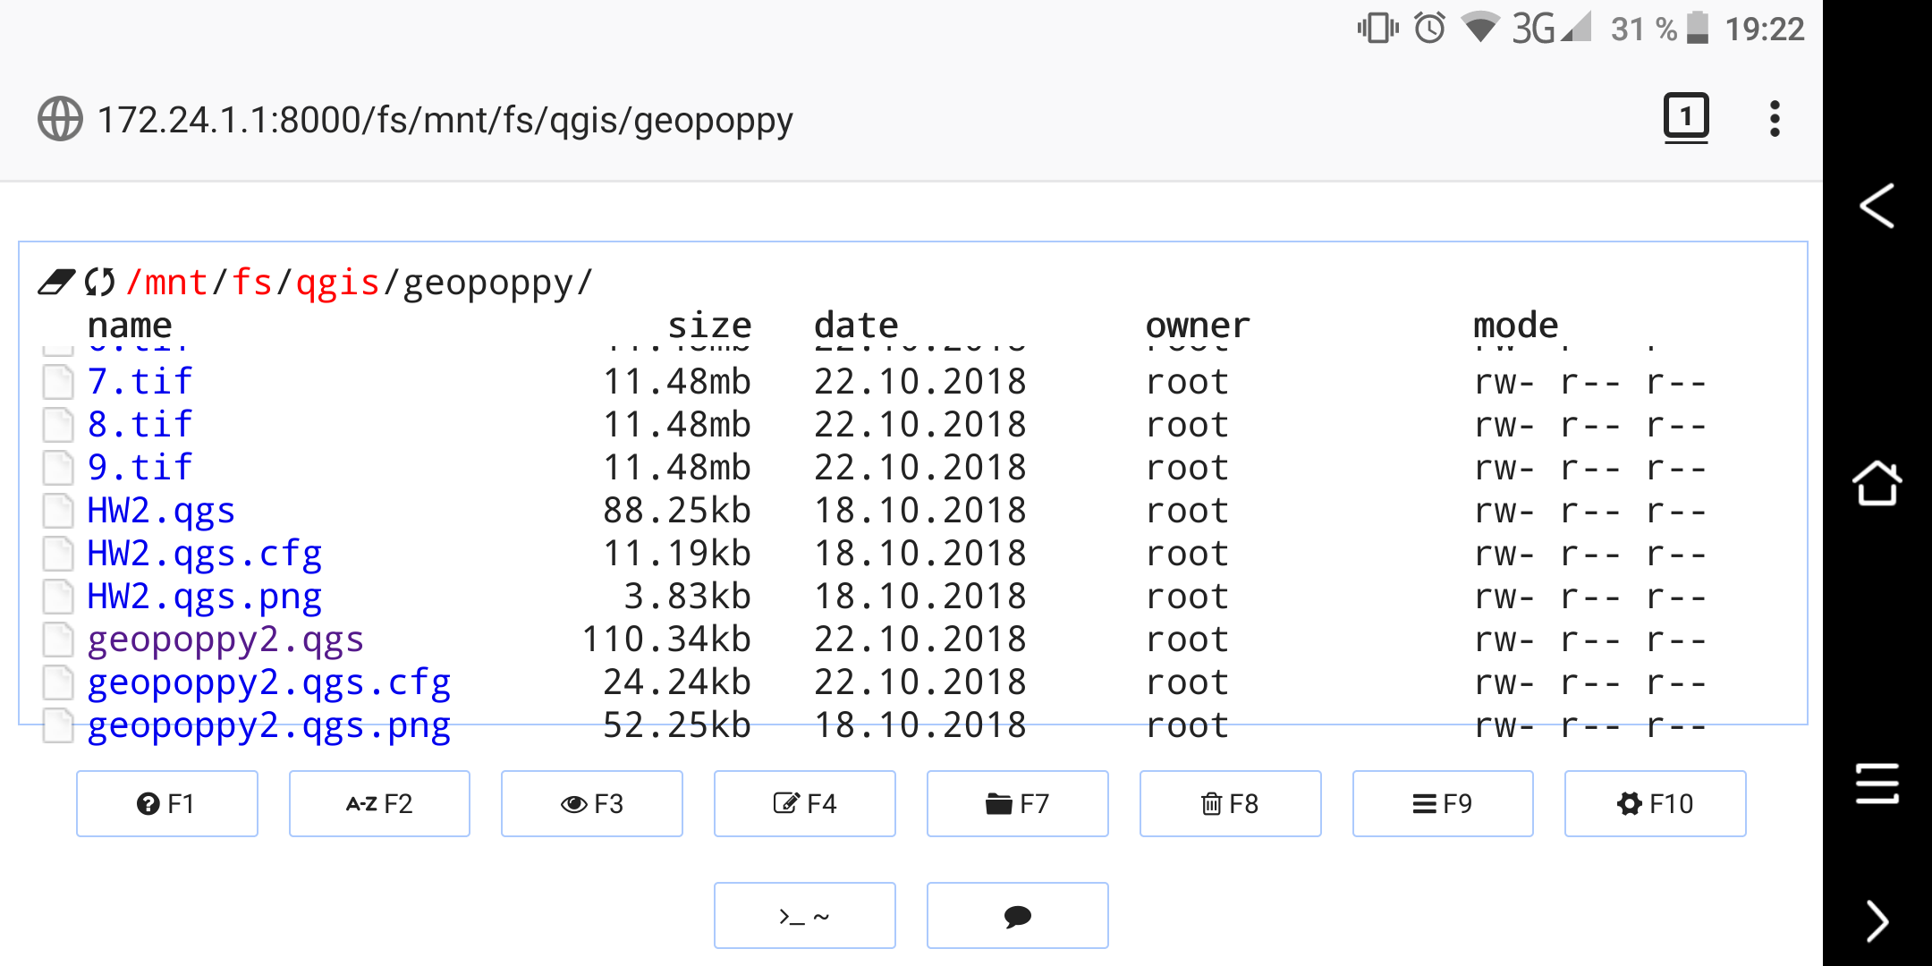The height and width of the screenshot is (966, 1932).
Task: Open the F9 menu button
Action: pyautogui.click(x=1442, y=803)
